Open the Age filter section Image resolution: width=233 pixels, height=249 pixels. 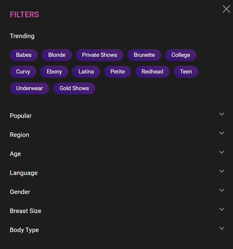(x=221, y=152)
